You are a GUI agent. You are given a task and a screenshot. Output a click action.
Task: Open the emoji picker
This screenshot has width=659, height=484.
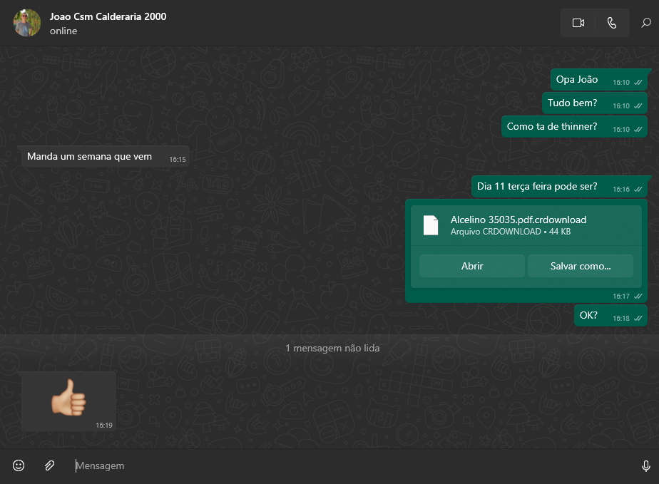pos(19,465)
